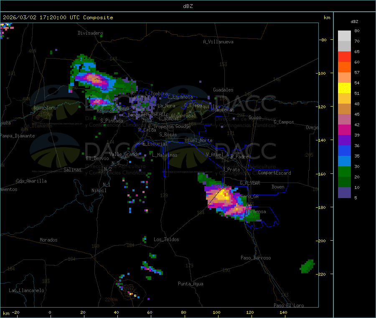Click the 'Guico' map label

(255, 117)
